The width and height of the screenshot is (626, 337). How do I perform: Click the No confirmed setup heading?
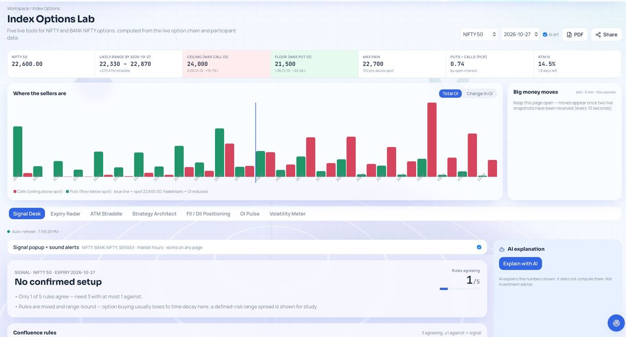coord(58,282)
